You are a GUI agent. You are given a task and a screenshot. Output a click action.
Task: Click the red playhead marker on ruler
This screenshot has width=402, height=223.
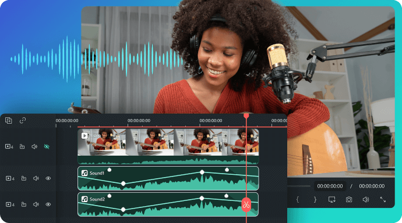click(x=246, y=116)
